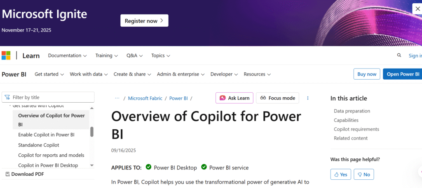Click Register now button
The height and width of the screenshot is (188, 422).
click(144, 21)
